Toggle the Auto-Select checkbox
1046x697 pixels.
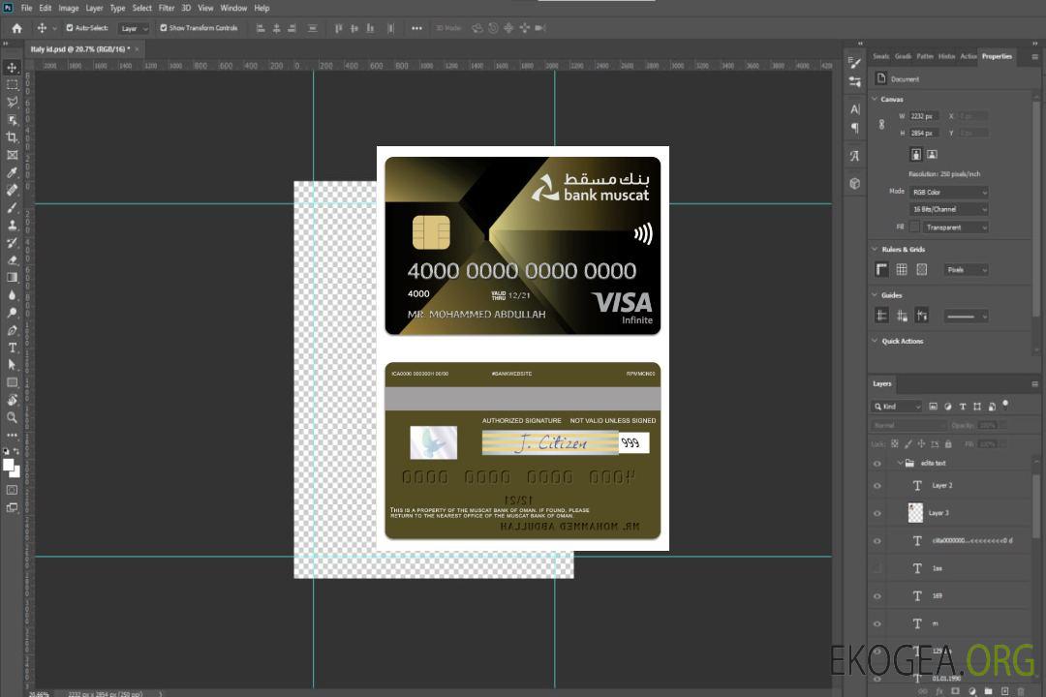[70, 28]
